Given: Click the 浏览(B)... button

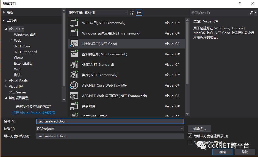Looking at the screenshot, I should click(199, 129).
